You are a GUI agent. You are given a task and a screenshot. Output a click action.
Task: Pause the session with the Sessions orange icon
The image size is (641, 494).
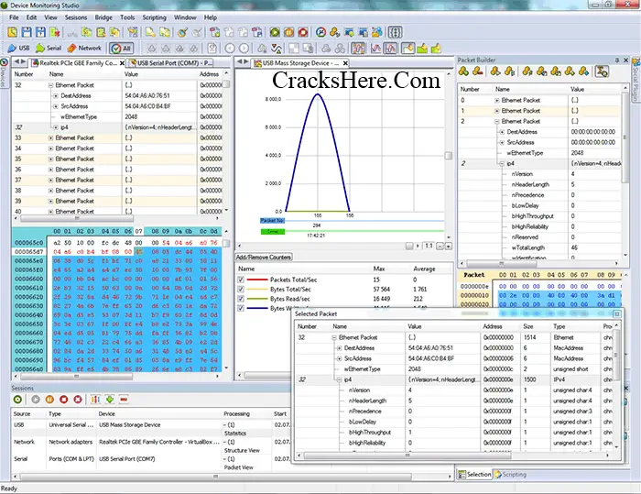point(49,400)
